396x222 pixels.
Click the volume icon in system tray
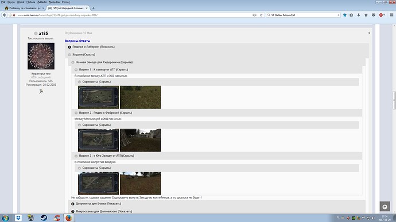(373, 218)
